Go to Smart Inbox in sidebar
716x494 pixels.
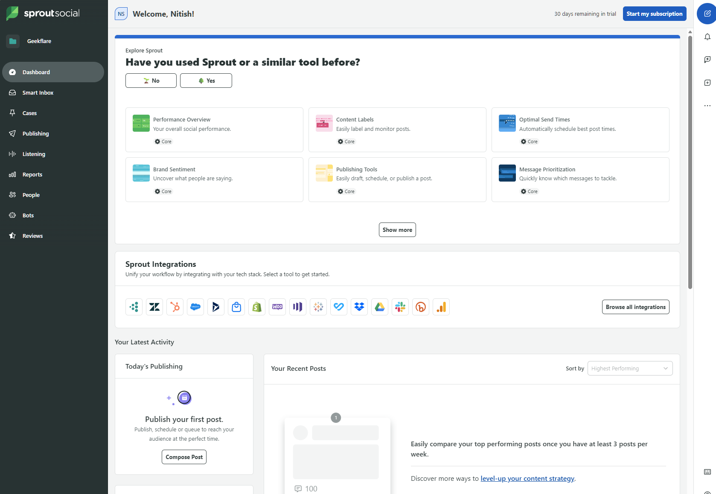(x=38, y=92)
